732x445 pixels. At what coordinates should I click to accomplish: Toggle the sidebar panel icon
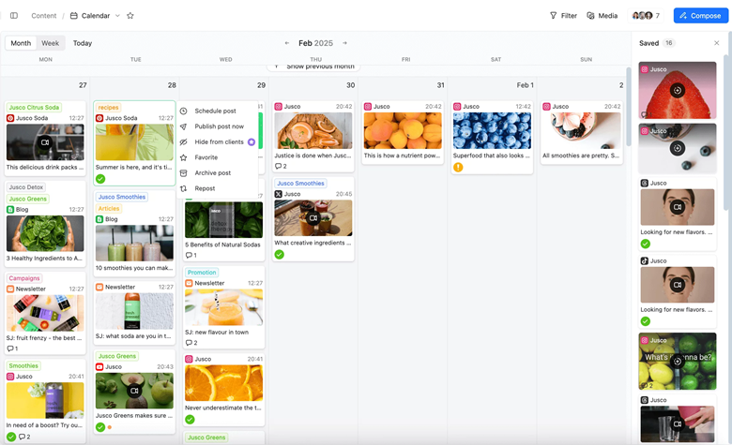click(14, 16)
